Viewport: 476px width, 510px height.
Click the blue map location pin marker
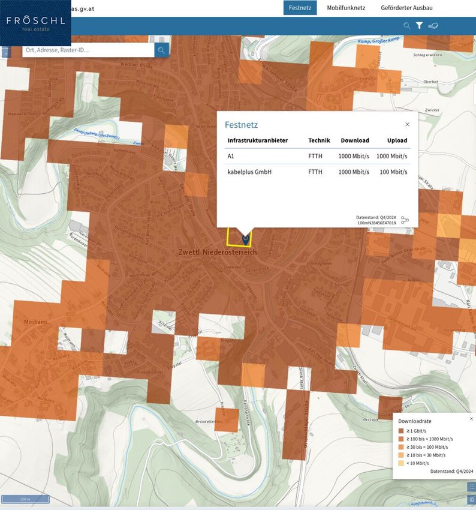click(245, 239)
